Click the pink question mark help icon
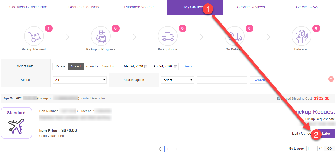 (x=331, y=79)
